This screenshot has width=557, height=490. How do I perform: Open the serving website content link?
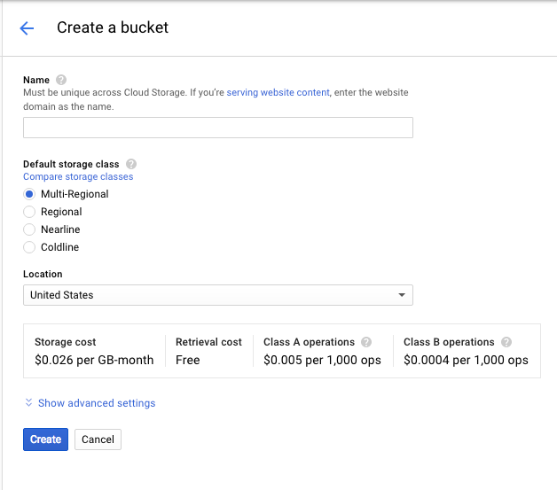[x=278, y=92]
